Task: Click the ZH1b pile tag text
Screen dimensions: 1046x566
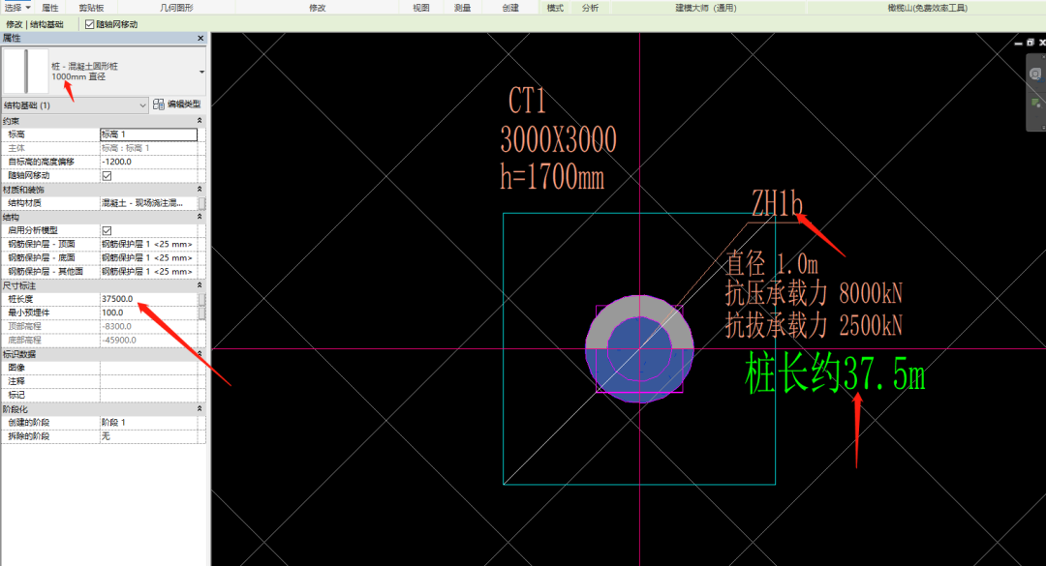Action: (777, 203)
